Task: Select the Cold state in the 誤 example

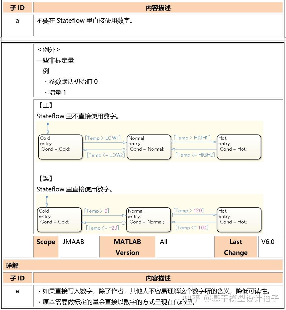Action: (x=60, y=219)
